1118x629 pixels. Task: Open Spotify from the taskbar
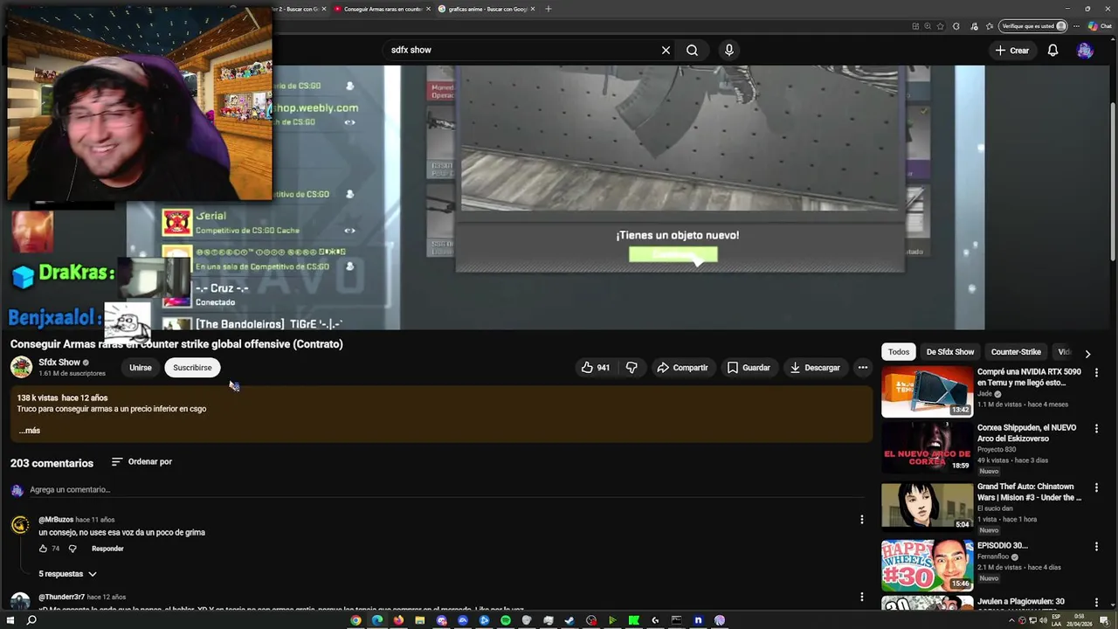click(506, 620)
